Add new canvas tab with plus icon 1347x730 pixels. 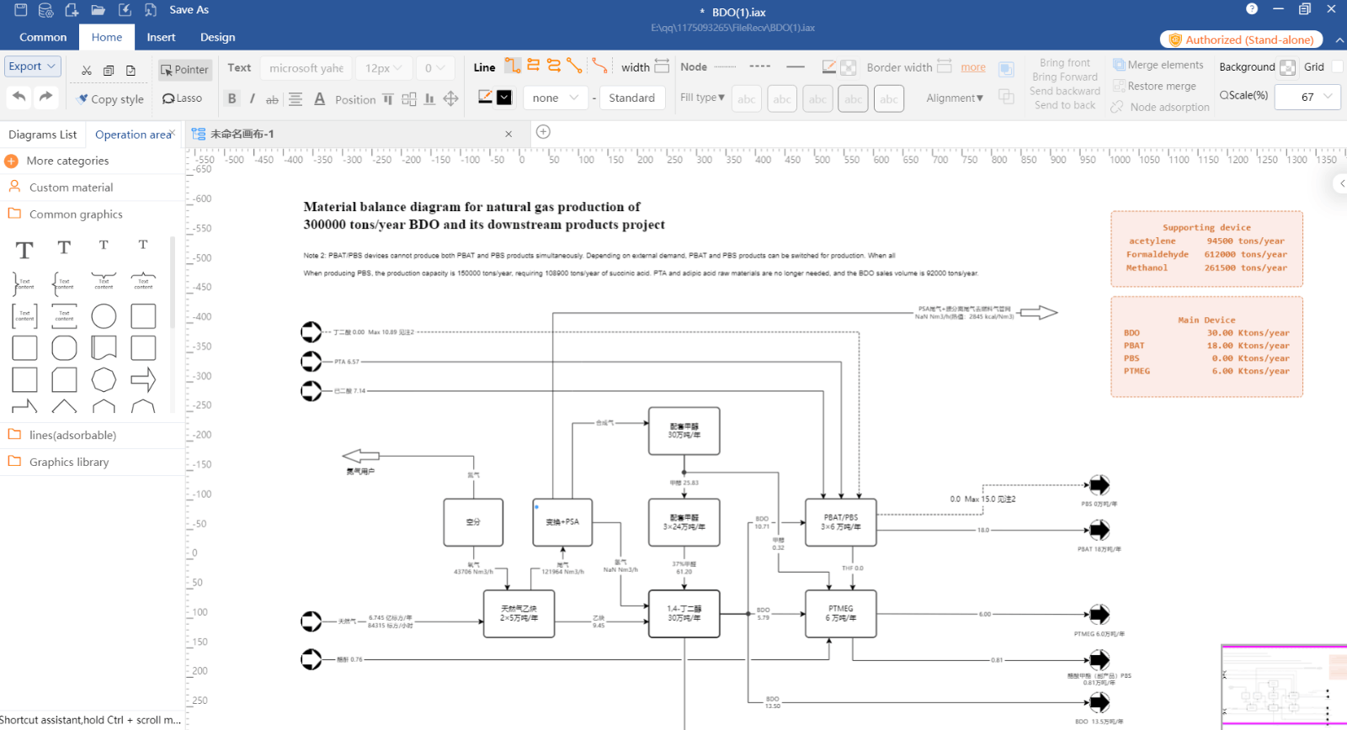[543, 132]
